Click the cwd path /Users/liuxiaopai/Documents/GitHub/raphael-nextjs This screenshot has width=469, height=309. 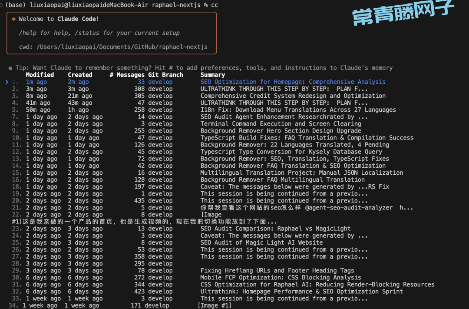122,47
